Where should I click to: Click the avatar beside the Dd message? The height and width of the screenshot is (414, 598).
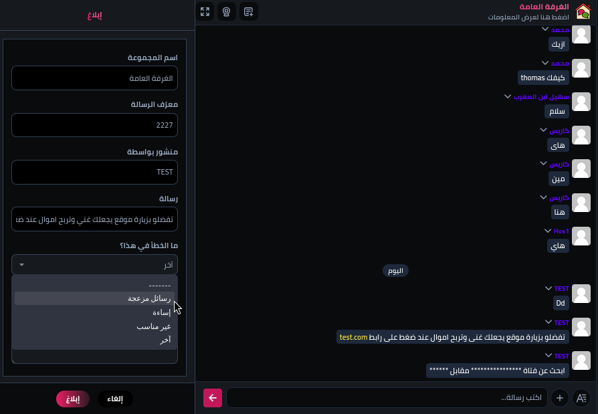click(581, 294)
